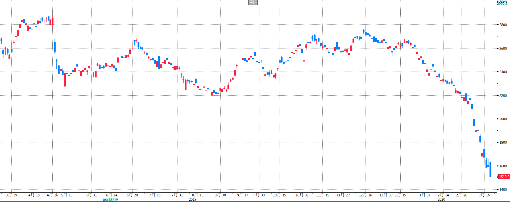510x202 pixels.
Task: Click the line chart icon at top
Action: (252, 2)
